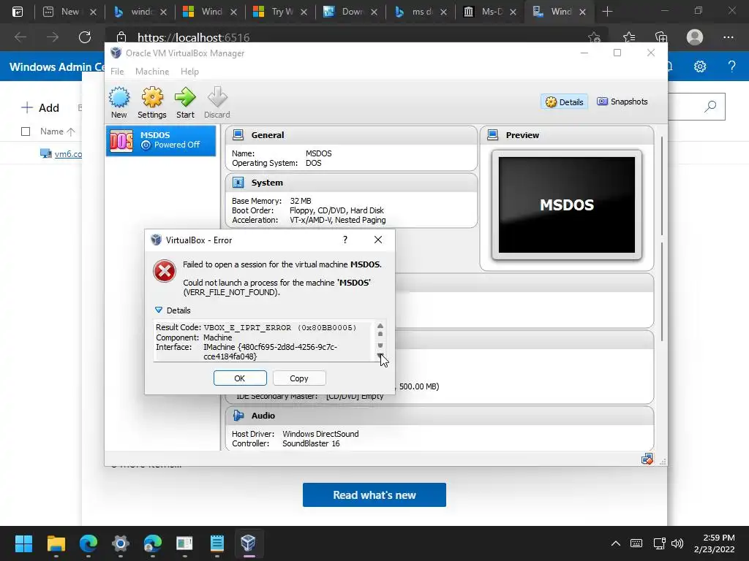Click the red error X icon in dialog

coord(165,271)
